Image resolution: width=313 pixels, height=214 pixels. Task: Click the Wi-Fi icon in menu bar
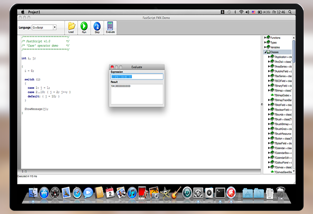pyautogui.click(x=241, y=11)
